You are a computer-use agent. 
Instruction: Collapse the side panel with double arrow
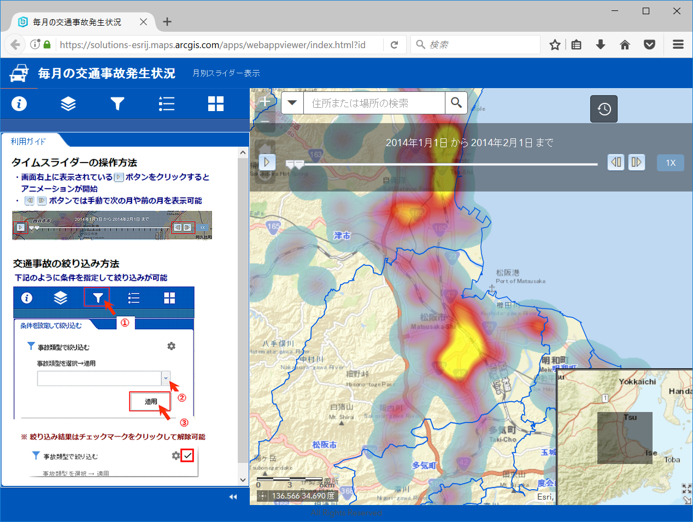[x=233, y=497]
